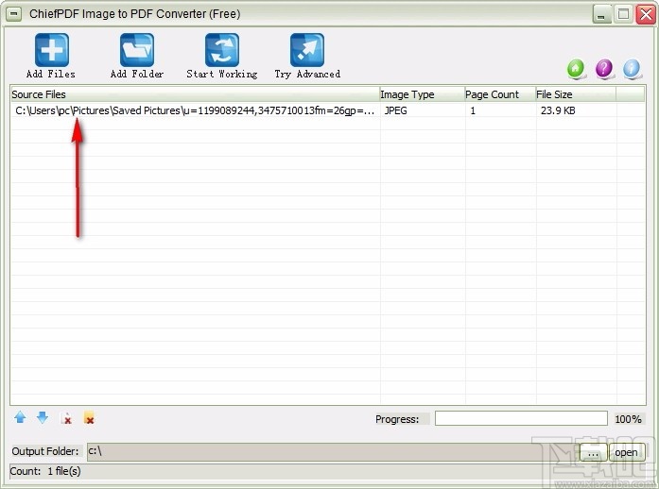Screen dimensions: 659x489
Task: Open help with purple question icon
Action: click(604, 68)
